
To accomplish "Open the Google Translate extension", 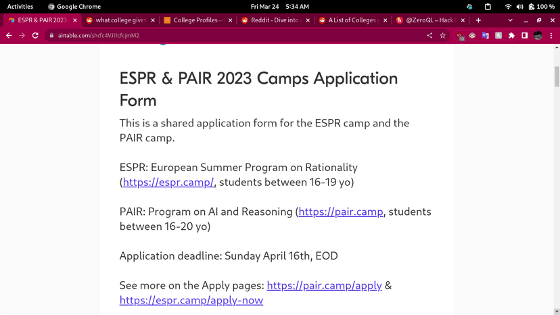I will click(485, 35).
